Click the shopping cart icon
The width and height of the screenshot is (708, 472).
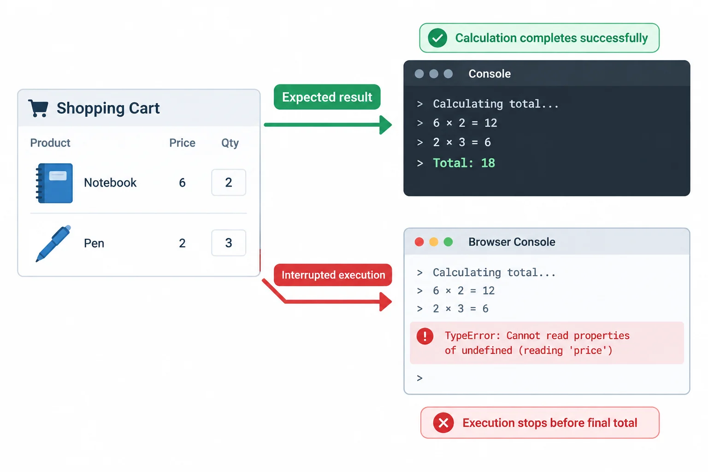(x=38, y=108)
